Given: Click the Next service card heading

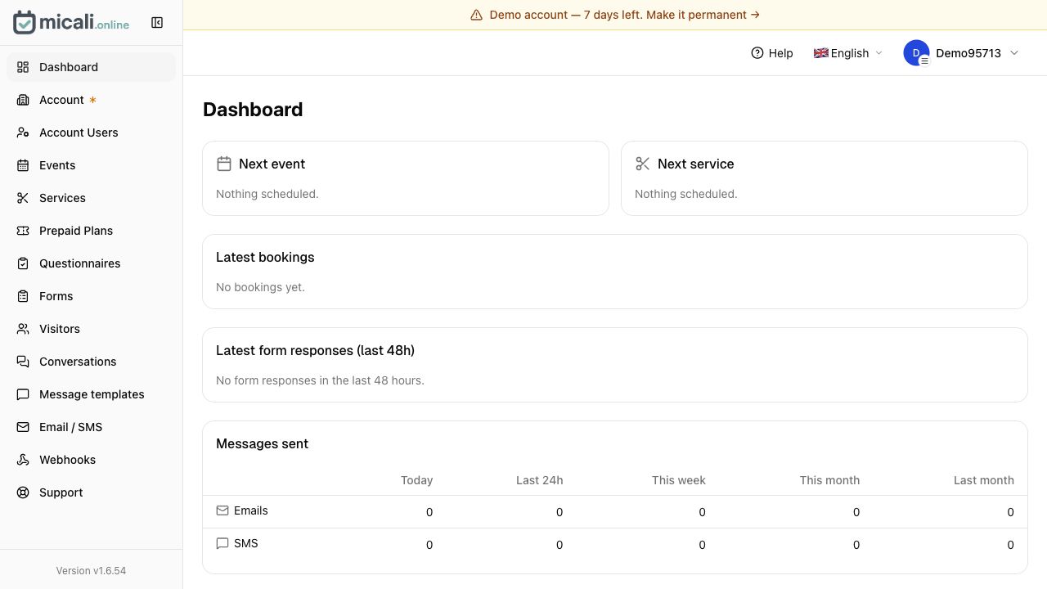Looking at the screenshot, I should (695, 164).
